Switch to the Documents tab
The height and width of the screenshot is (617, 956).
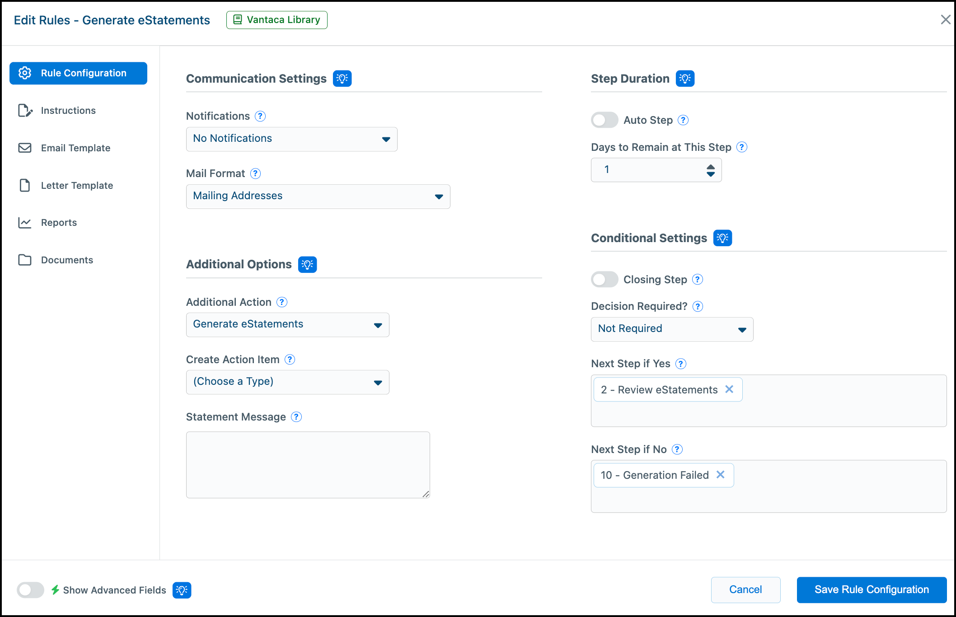78,260
